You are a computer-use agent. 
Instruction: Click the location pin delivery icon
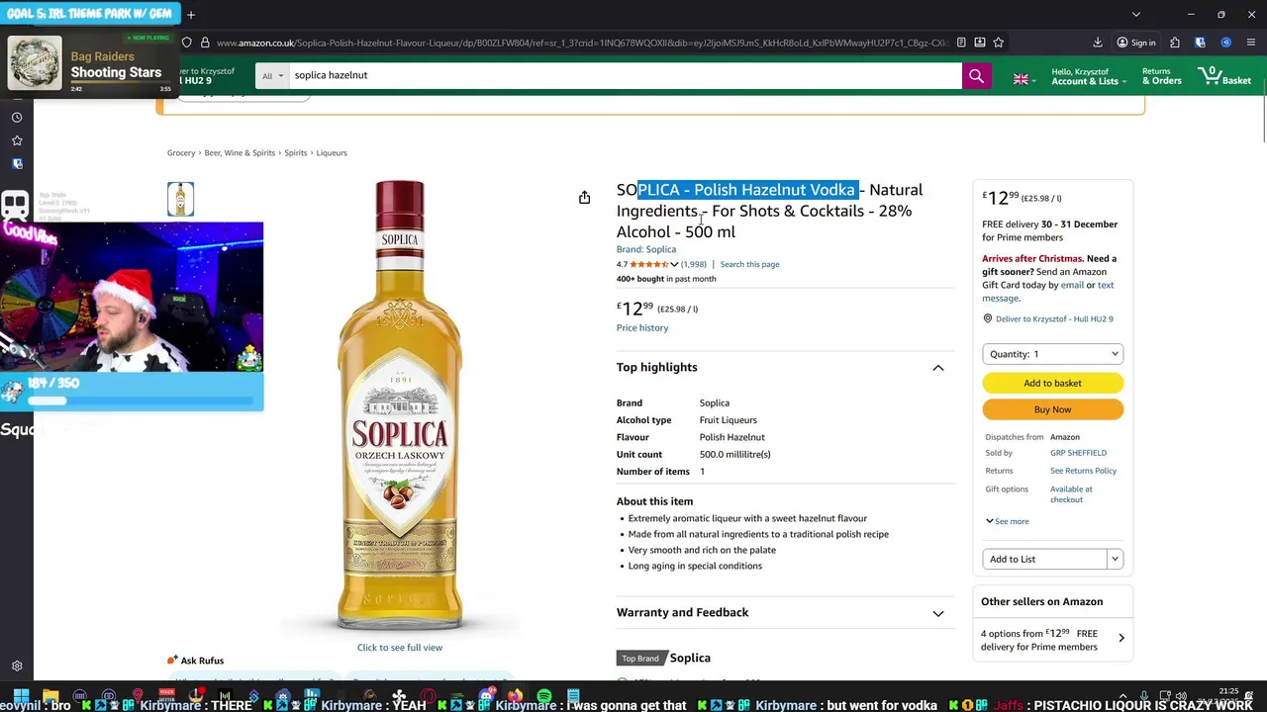[x=987, y=318]
